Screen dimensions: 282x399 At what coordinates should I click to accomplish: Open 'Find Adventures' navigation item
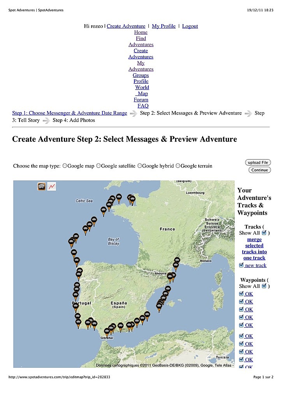[141, 41]
